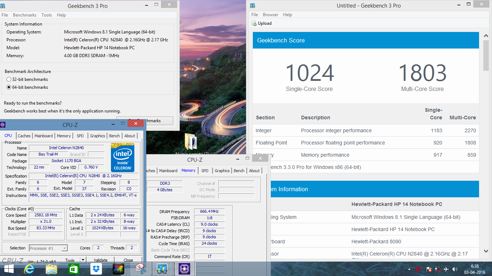Screen dimensions: 492x276
Task: Open the Tools dropdown arrow in CPU-Z
Action: [82, 260]
